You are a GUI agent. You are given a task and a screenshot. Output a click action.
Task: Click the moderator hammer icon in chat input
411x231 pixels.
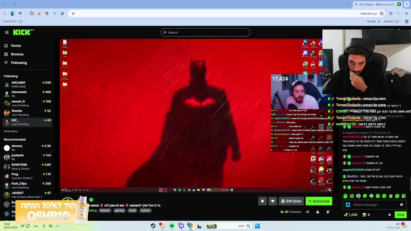click(x=348, y=205)
